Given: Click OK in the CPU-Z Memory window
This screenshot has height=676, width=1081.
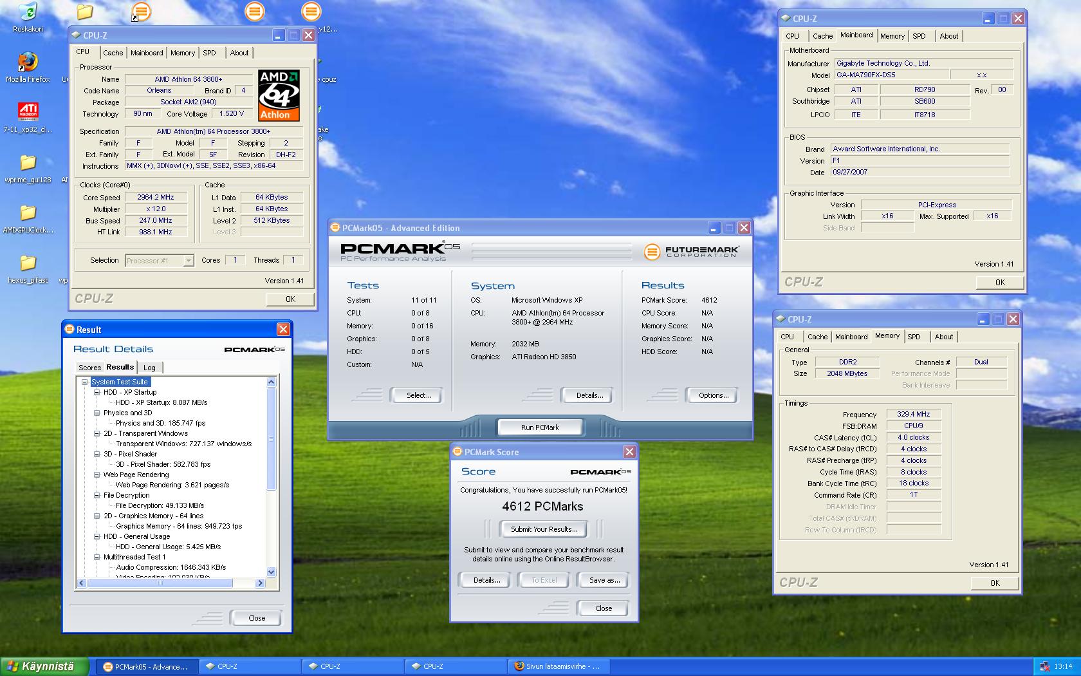Looking at the screenshot, I should (995, 583).
